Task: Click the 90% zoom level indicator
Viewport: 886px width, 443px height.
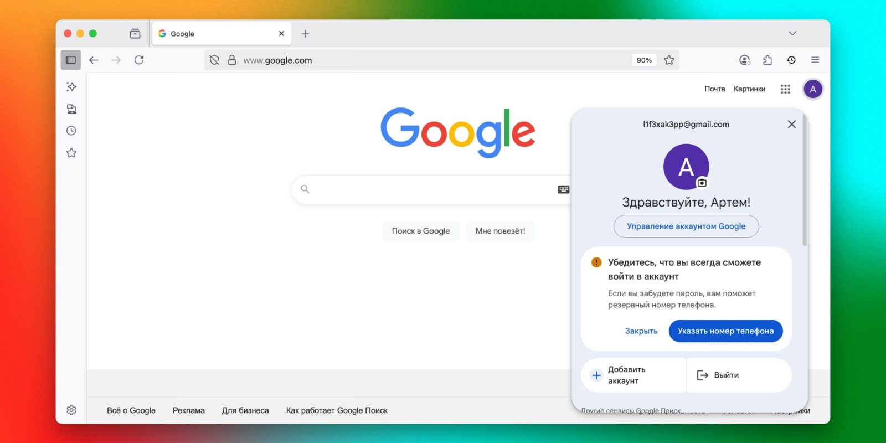Action: (644, 60)
